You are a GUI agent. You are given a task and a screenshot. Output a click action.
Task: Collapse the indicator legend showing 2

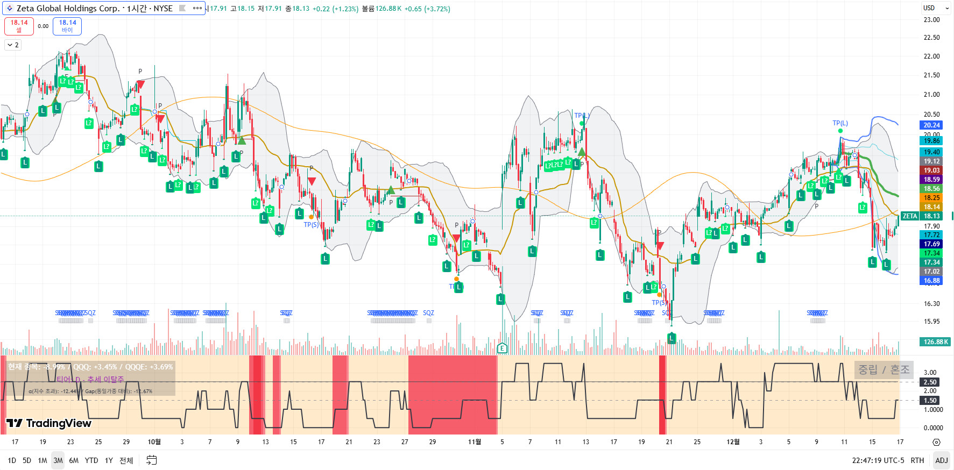pos(13,45)
